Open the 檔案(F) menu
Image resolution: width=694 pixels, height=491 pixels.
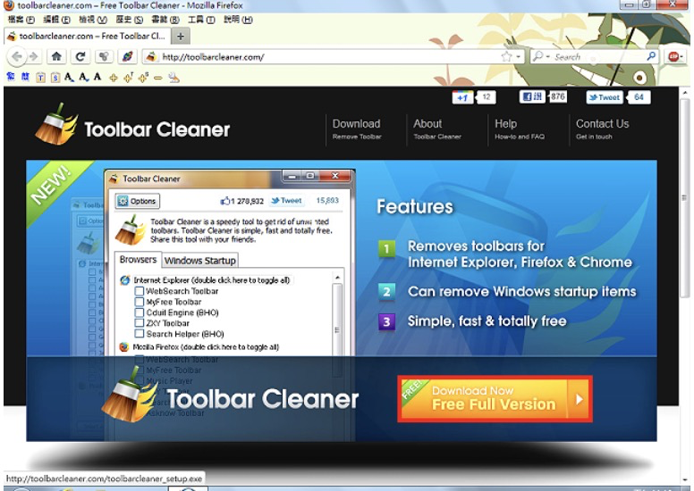pyautogui.click(x=21, y=20)
